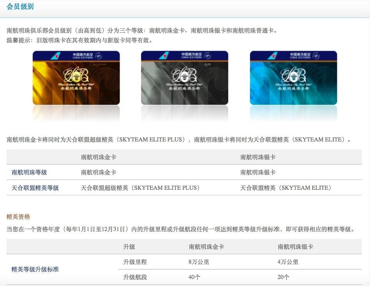Click the blue Sky Pearl card image

pyautogui.click(x=293, y=78)
